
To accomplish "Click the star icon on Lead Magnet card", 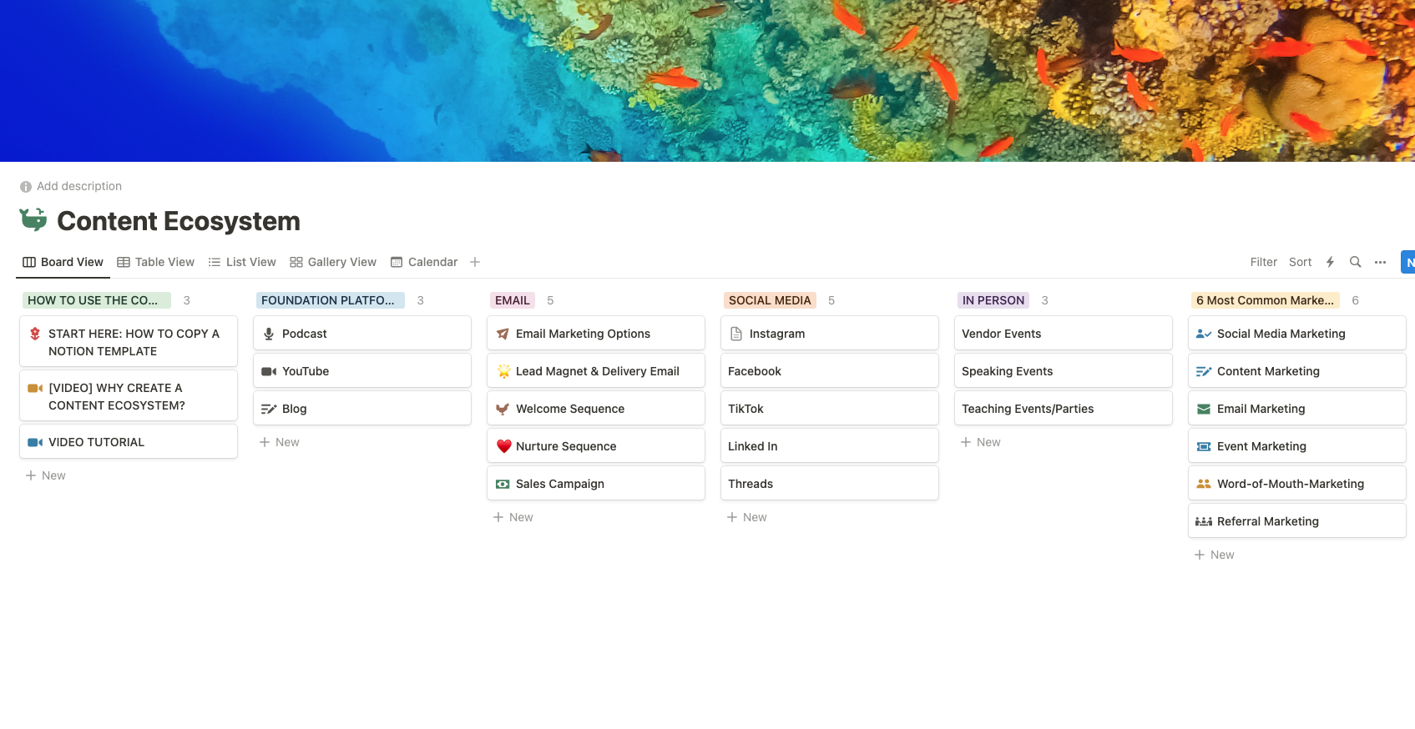I will tap(503, 371).
